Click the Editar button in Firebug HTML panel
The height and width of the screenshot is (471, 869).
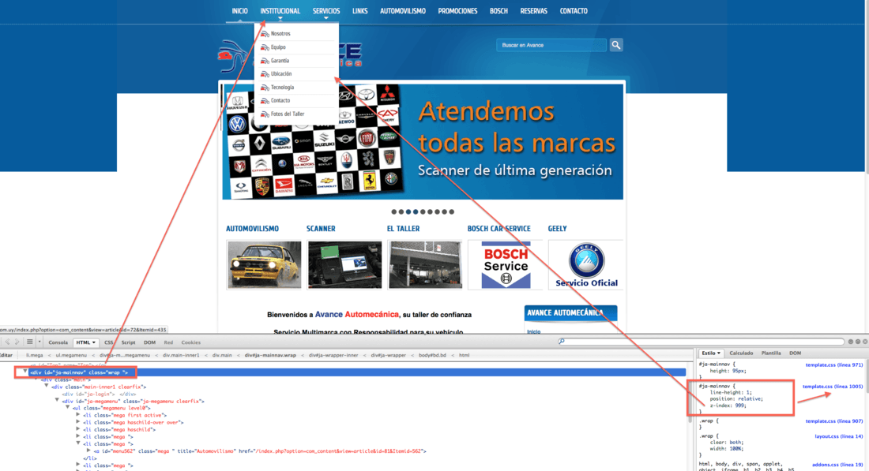[6, 355]
